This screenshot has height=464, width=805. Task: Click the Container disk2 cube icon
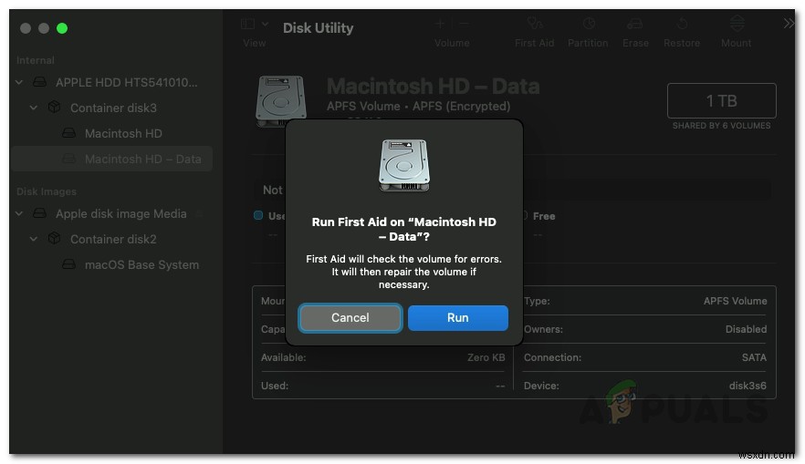tap(54, 239)
